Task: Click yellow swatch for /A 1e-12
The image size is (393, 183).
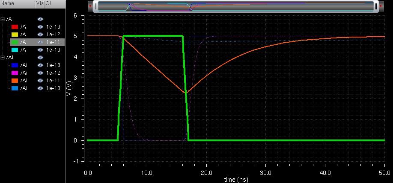Action: click(14, 35)
